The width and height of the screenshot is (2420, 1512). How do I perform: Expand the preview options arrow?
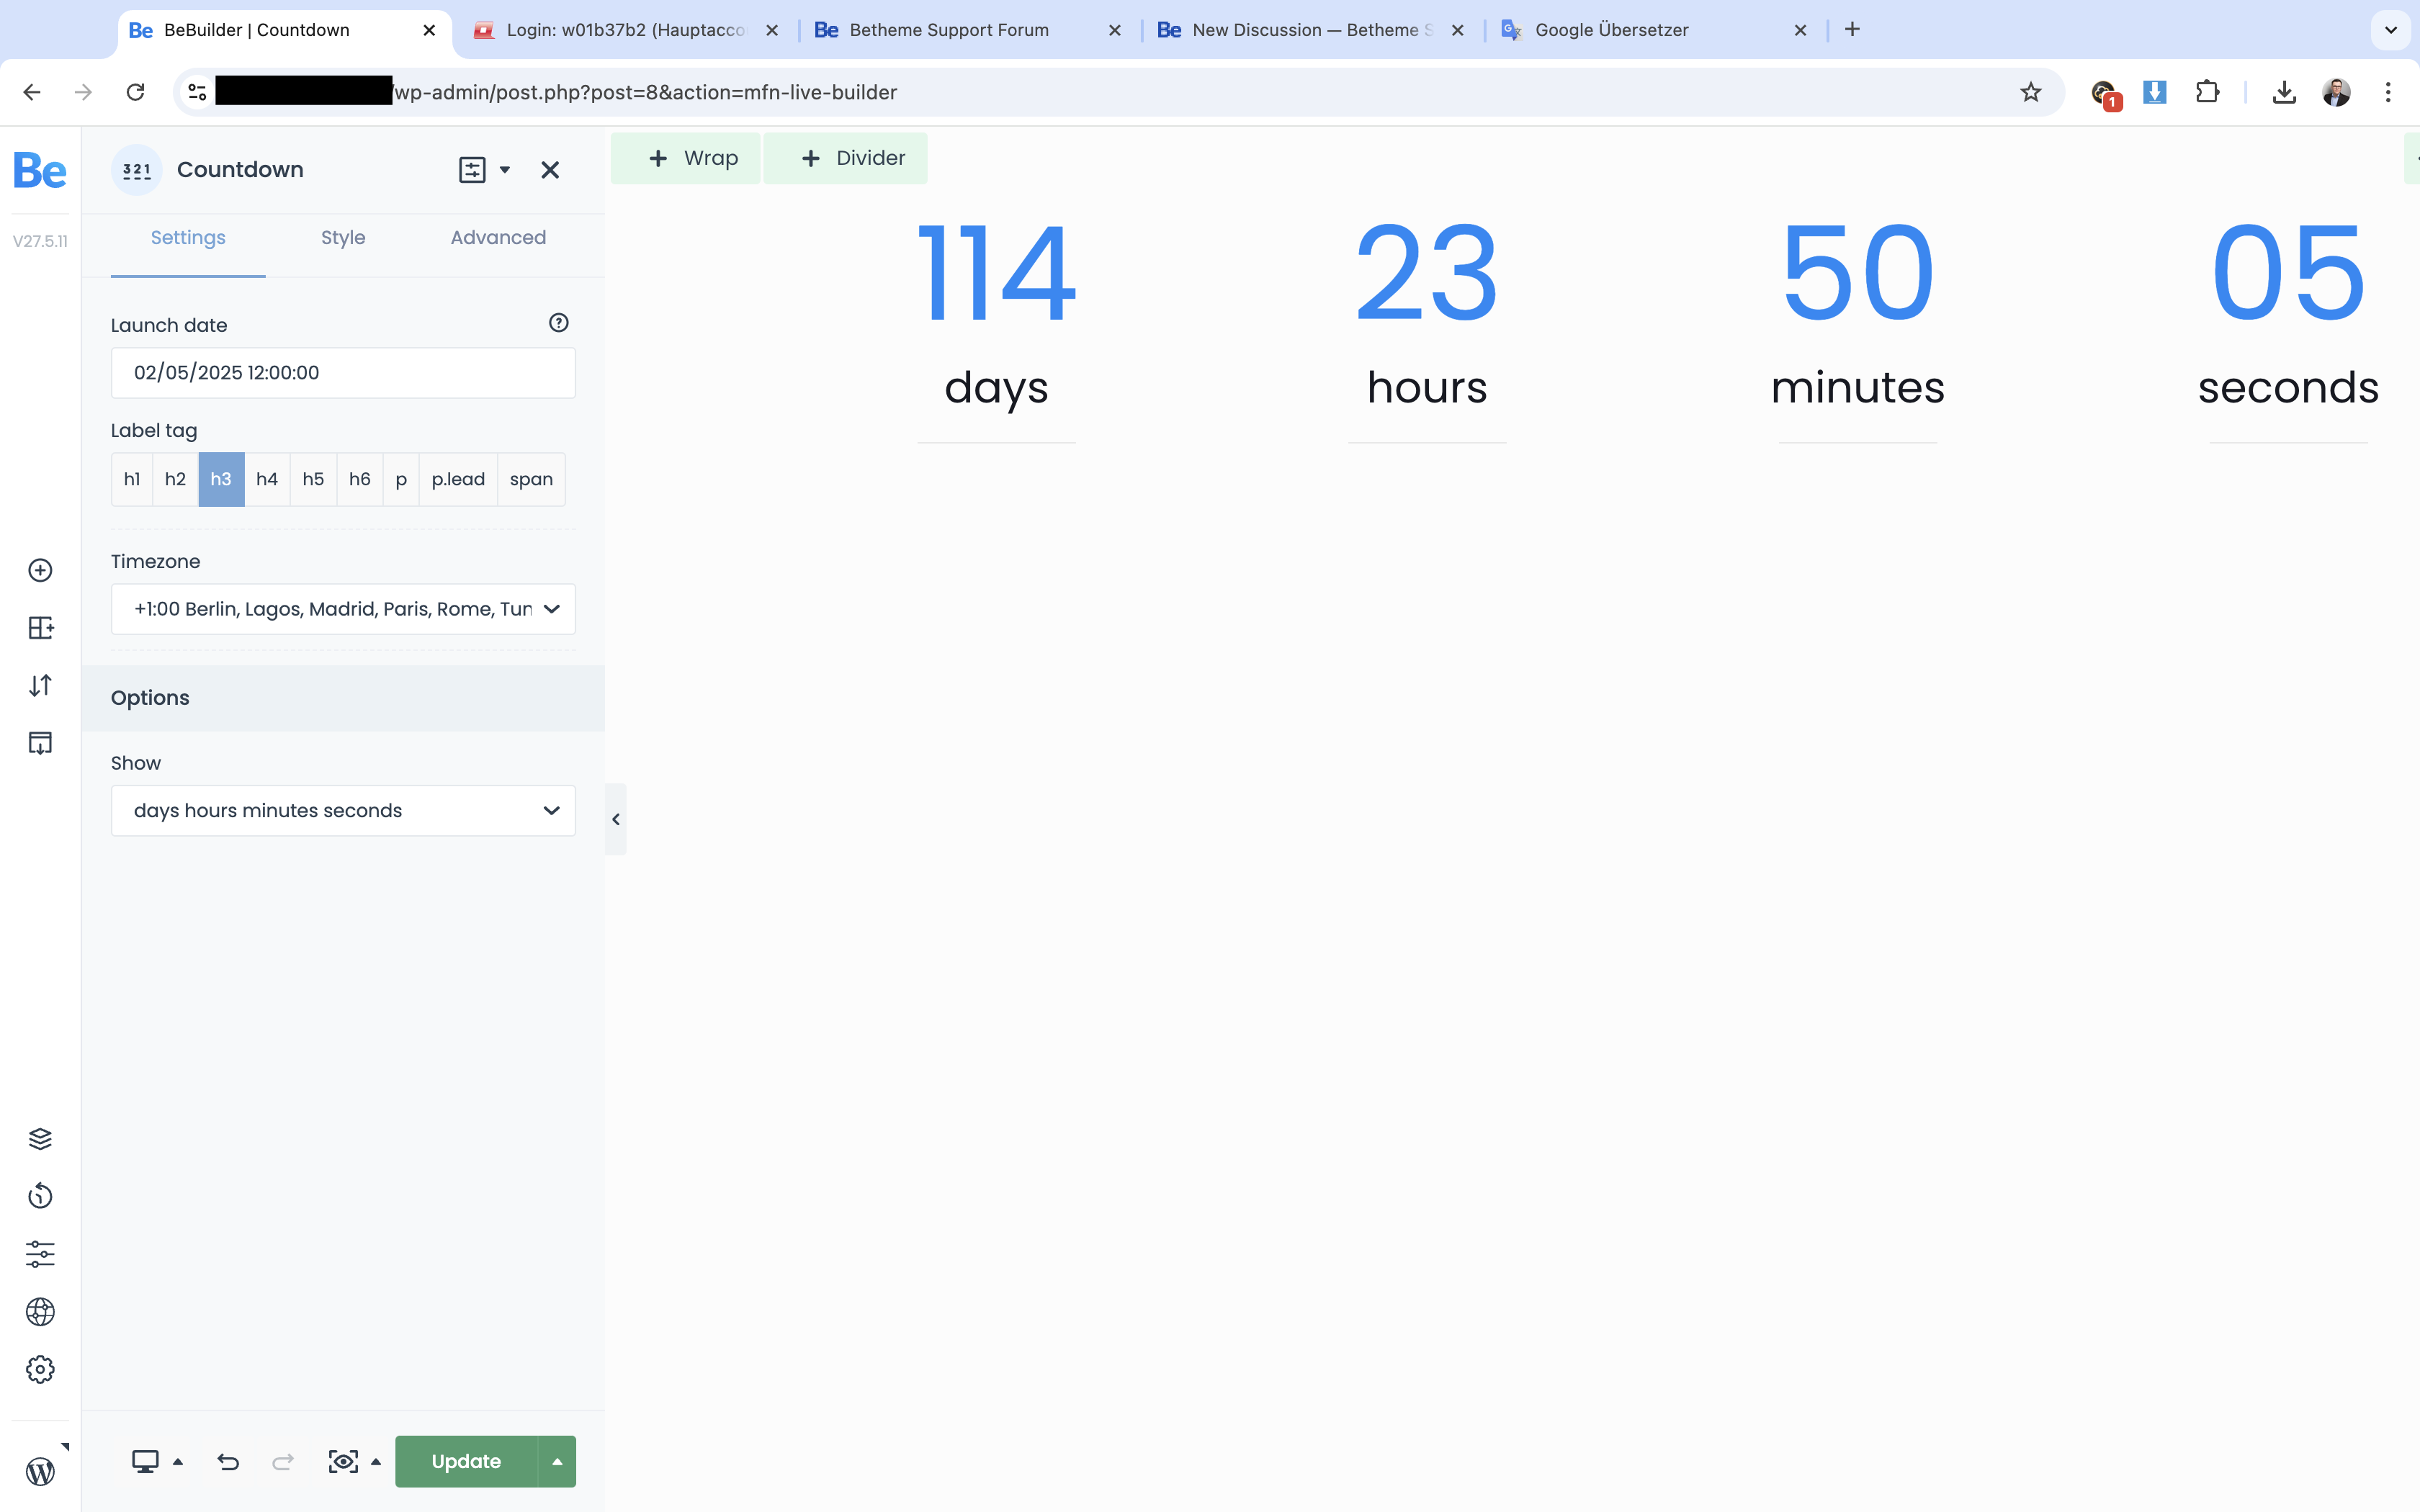pyautogui.click(x=376, y=1462)
